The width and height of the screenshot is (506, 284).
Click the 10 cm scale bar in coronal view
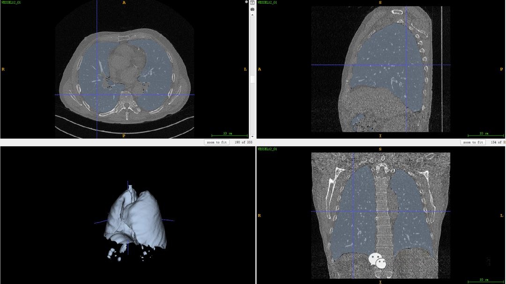tap(486, 280)
